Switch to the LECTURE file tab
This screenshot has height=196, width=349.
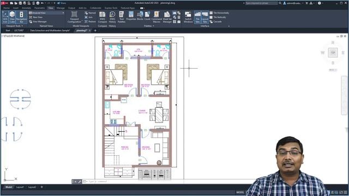[19, 30]
